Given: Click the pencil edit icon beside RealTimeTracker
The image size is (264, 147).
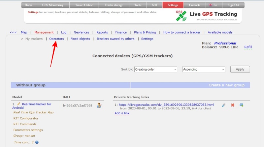Looking at the screenshot, I should (19, 104).
